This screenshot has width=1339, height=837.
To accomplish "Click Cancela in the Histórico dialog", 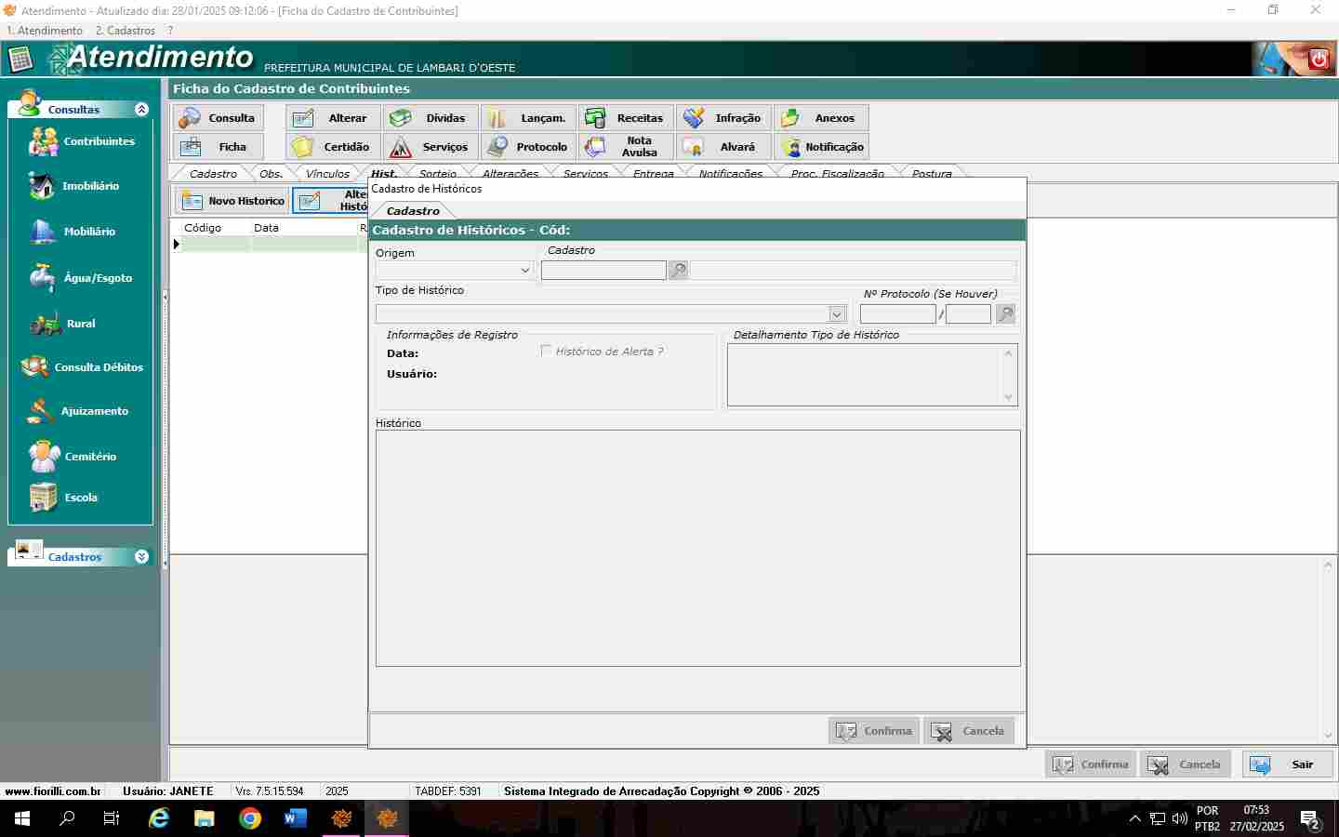I will click(x=969, y=731).
